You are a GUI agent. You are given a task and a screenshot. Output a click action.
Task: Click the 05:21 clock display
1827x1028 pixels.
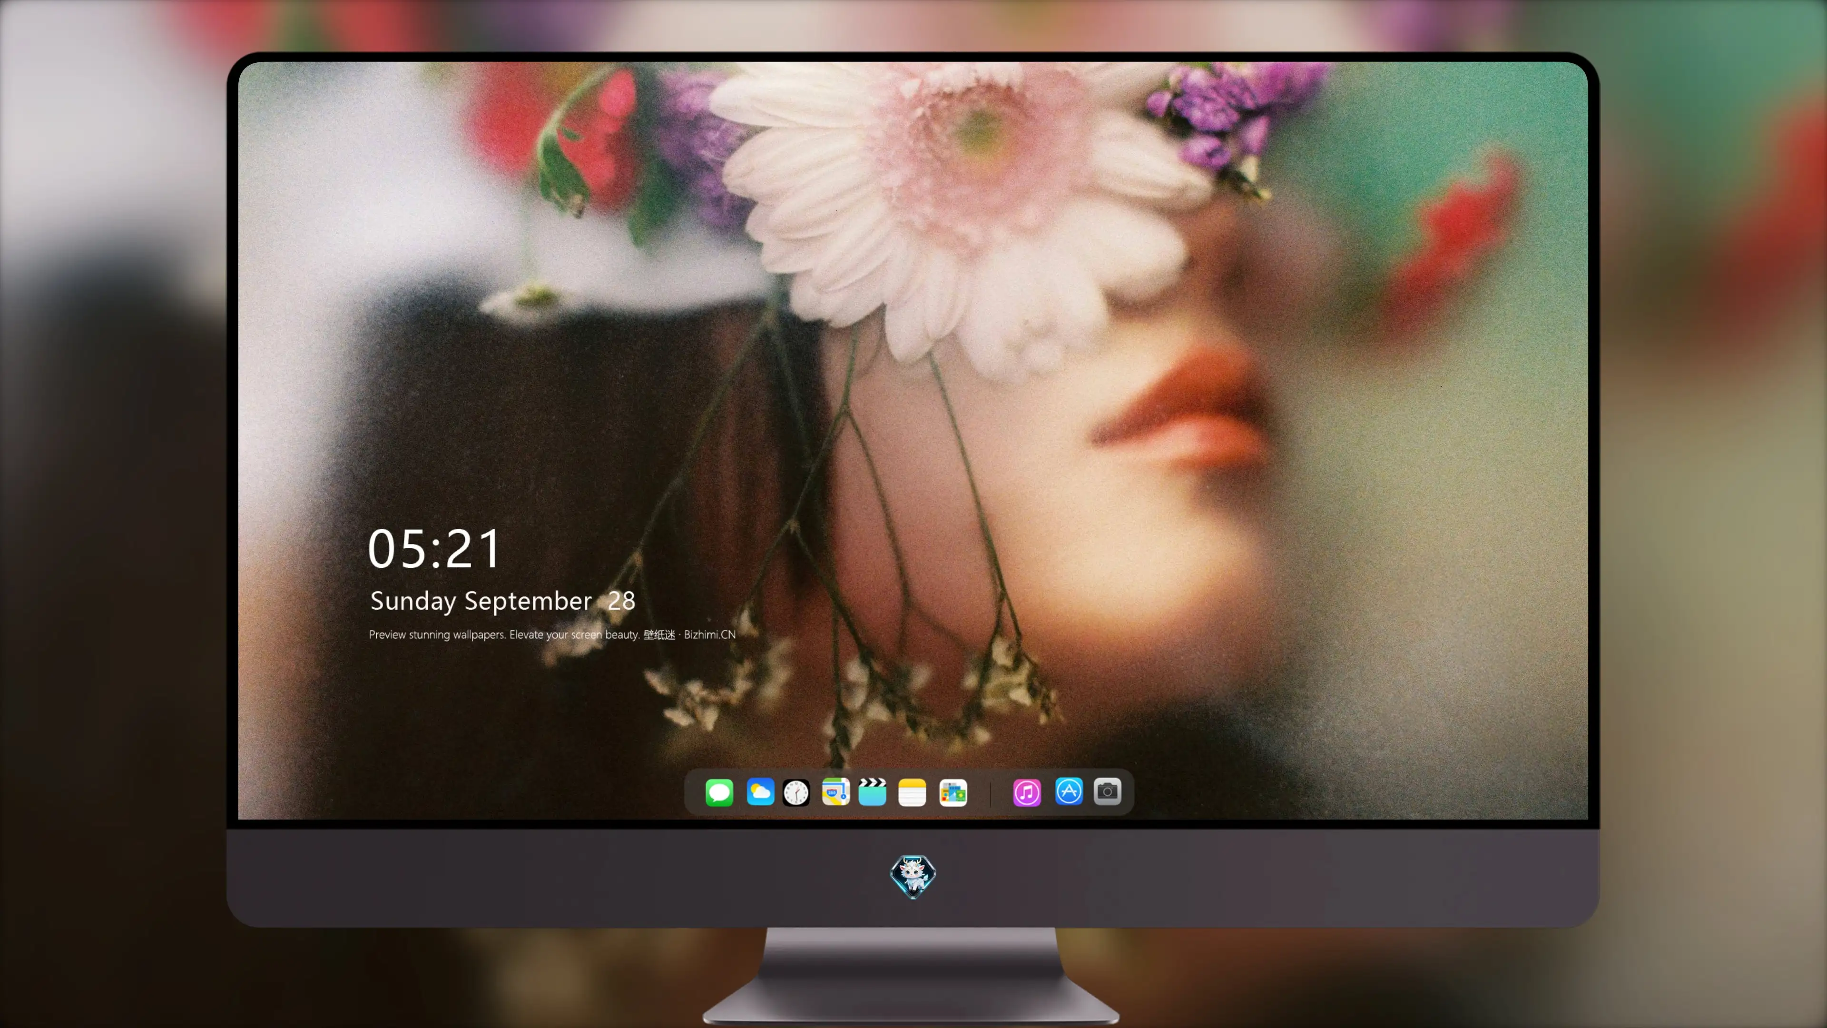pos(434,548)
